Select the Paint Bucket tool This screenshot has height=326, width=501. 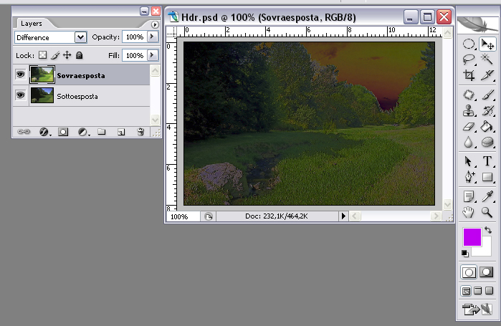coord(487,127)
